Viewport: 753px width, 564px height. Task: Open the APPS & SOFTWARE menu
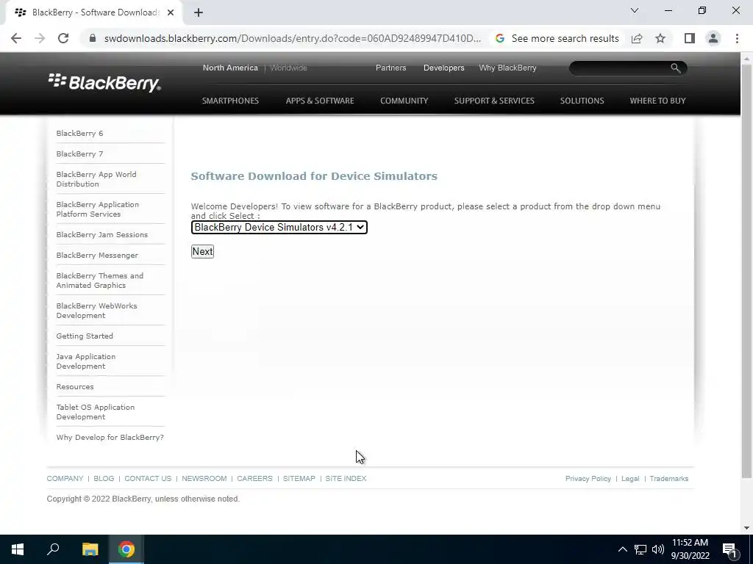320,100
